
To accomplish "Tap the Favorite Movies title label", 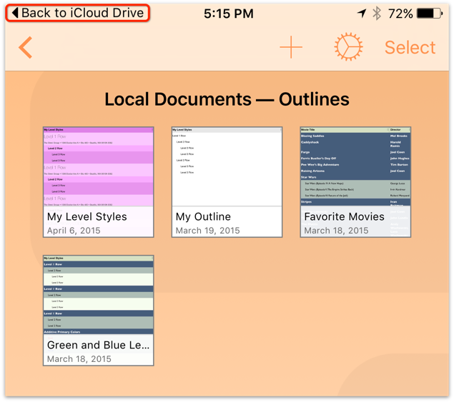I will (345, 216).
